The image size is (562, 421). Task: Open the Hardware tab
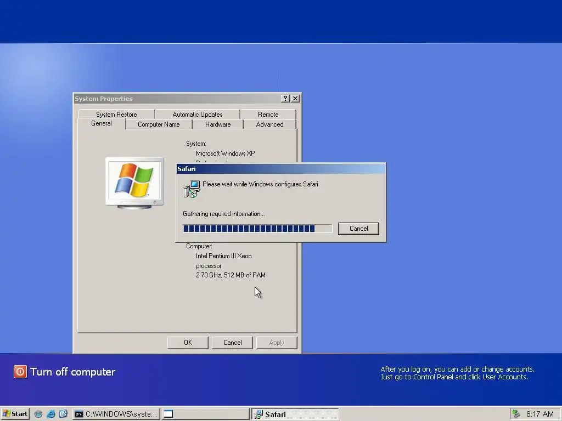click(x=218, y=124)
